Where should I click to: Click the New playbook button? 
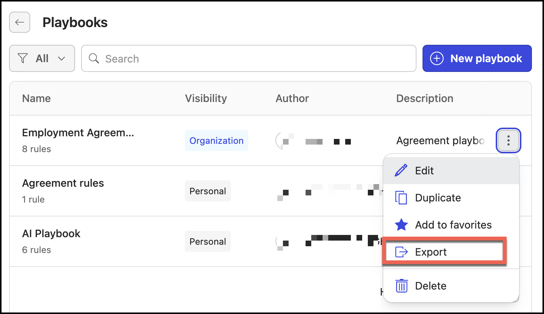coord(477,58)
